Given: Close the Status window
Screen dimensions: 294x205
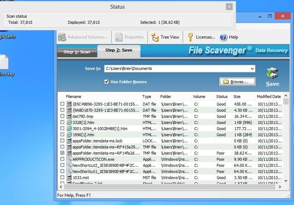Looking at the screenshot, I should pos(229,7).
